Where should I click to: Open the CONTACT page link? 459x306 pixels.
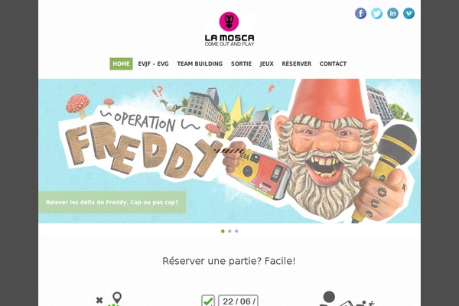pyautogui.click(x=333, y=63)
